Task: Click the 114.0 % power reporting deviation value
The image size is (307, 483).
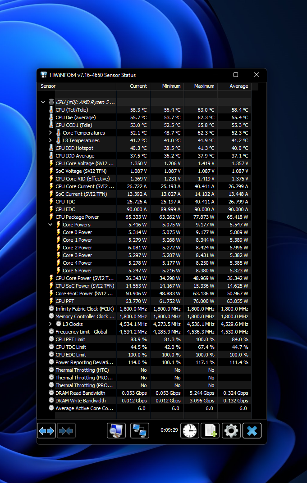Action: (138, 362)
